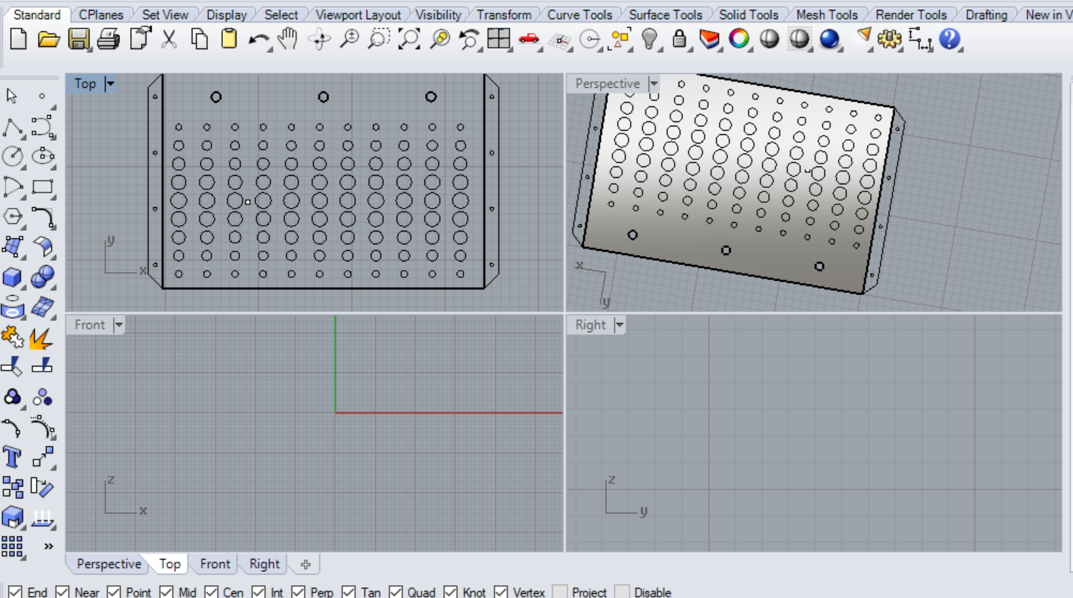Open the Front viewport tab at bottom
1073x598 pixels.
coord(214,564)
